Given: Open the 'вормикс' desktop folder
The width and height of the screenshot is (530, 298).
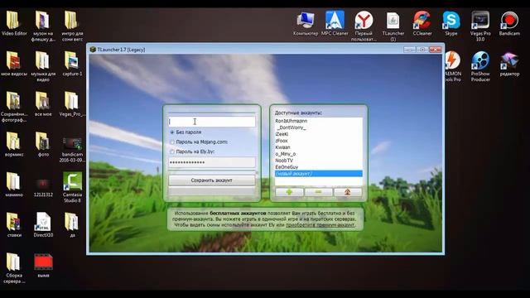Looking at the screenshot, I should [14, 144].
